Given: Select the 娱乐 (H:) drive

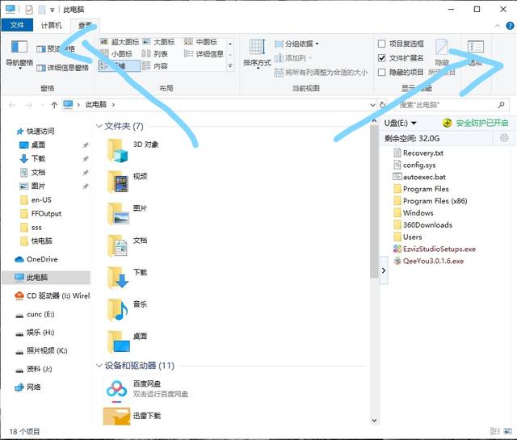Looking at the screenshot, I should click(x=35, y=333).
